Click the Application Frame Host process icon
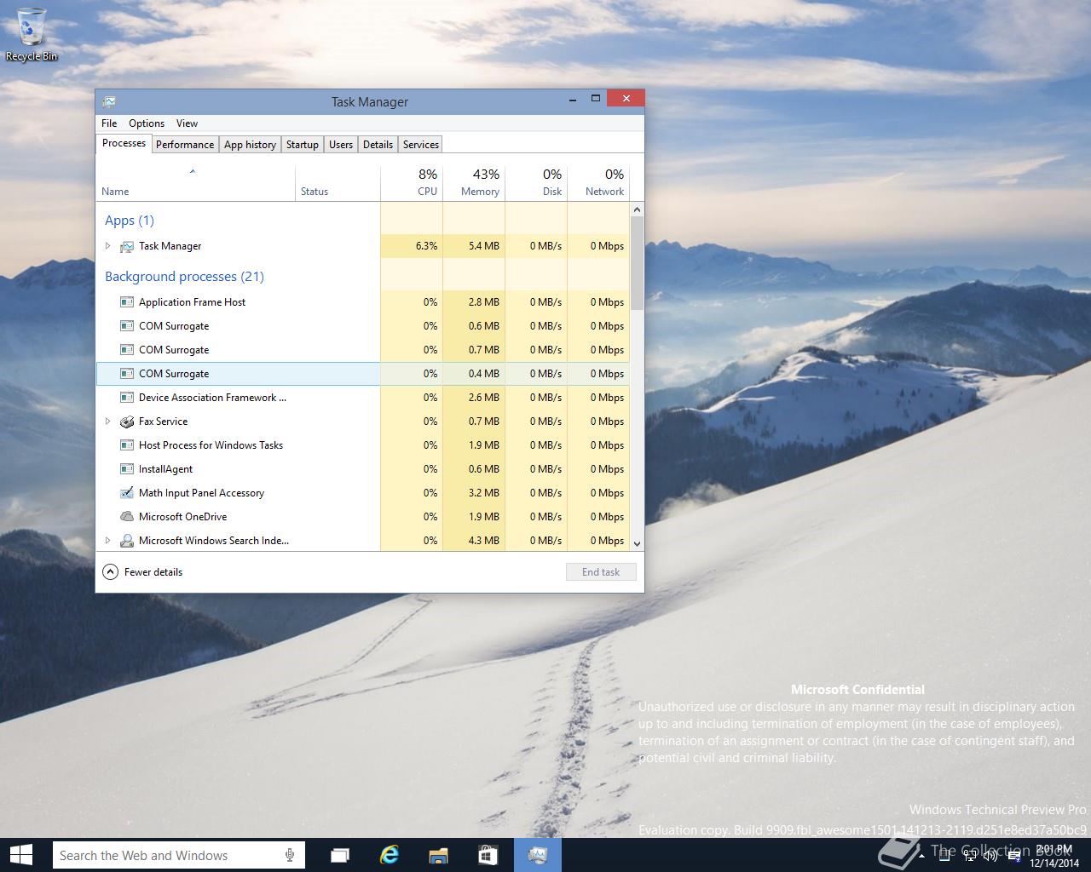Screen dimensions: 1091x872 127,302
